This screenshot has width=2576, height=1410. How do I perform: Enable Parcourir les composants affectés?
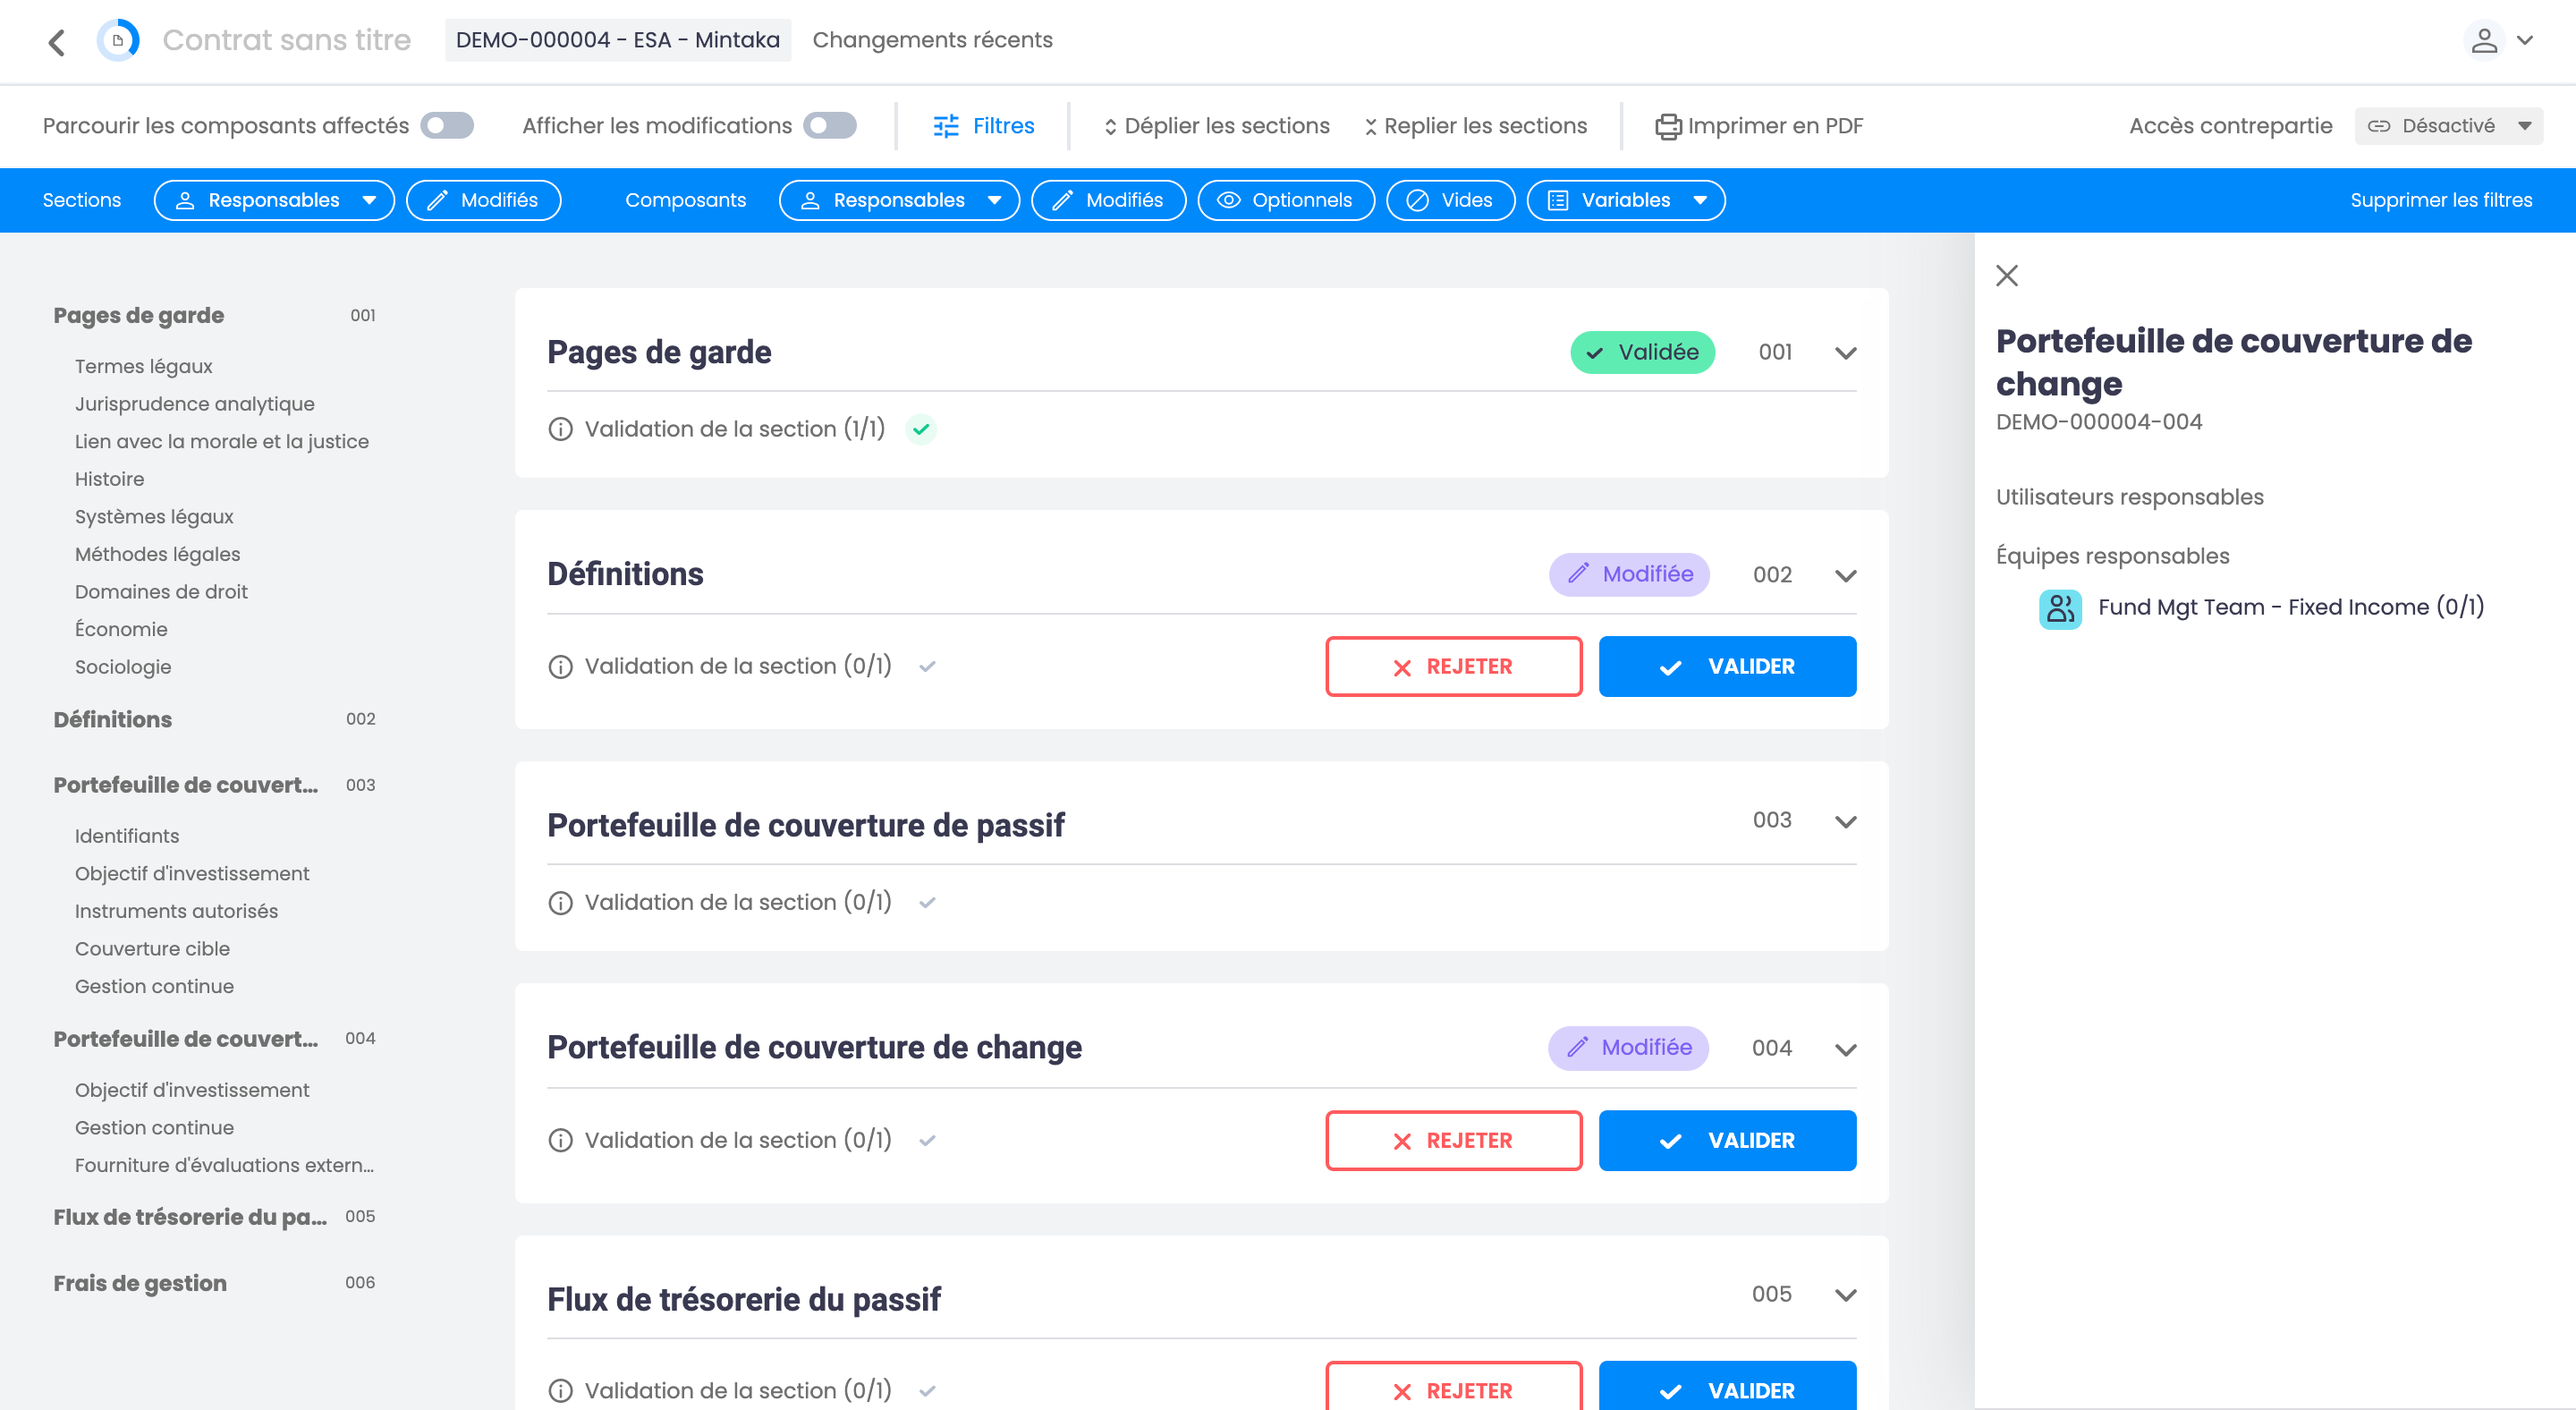tap(447, 126)
